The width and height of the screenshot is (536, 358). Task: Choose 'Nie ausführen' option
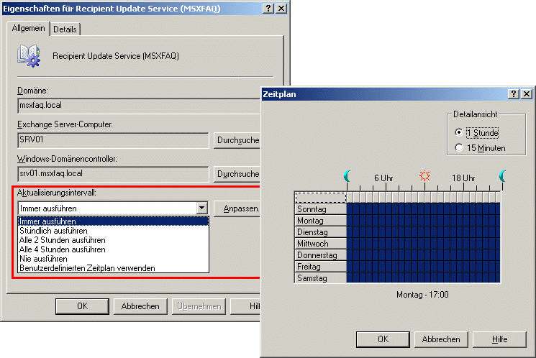tap(113, 259)
